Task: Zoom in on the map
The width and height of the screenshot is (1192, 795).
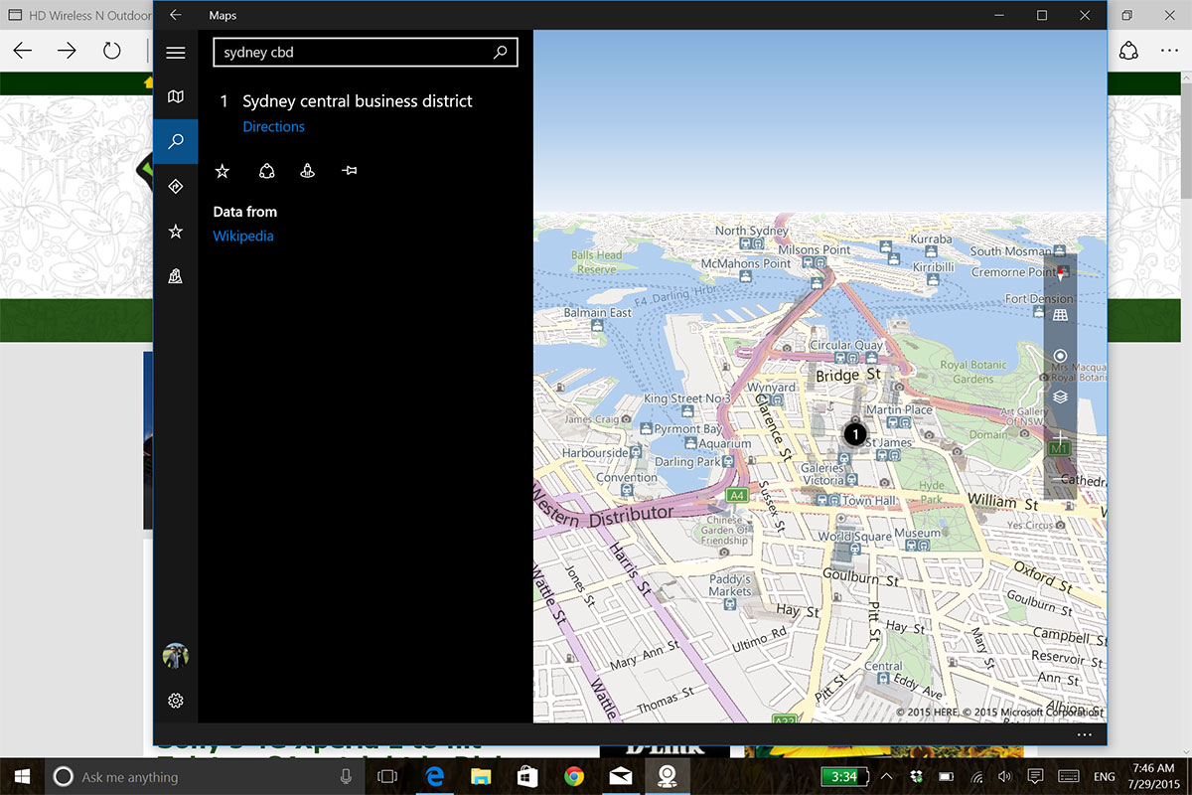Action: [1060, 437]
